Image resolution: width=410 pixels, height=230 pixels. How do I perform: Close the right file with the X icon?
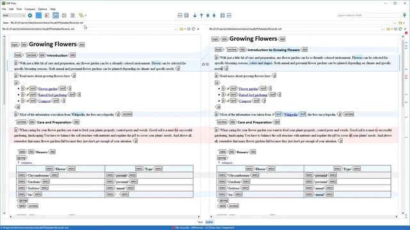[x=405, y=29]
